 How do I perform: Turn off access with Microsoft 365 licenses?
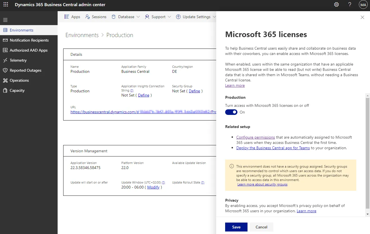(231, 112)
